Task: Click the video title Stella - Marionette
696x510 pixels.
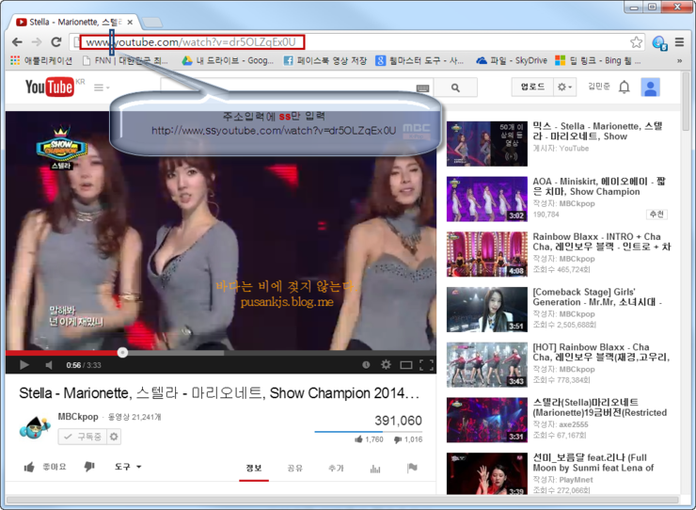Action: pyautogui.click(x=219, y=393)
